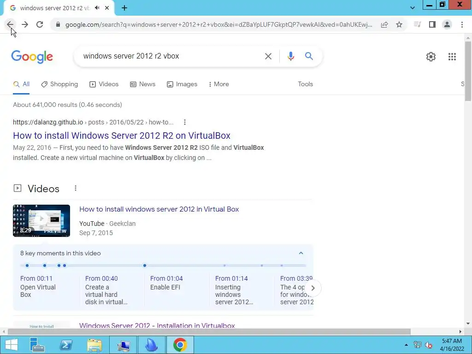Open Server Manager from taskbar
The image size is (472, 354).
[x=37, y=345]
